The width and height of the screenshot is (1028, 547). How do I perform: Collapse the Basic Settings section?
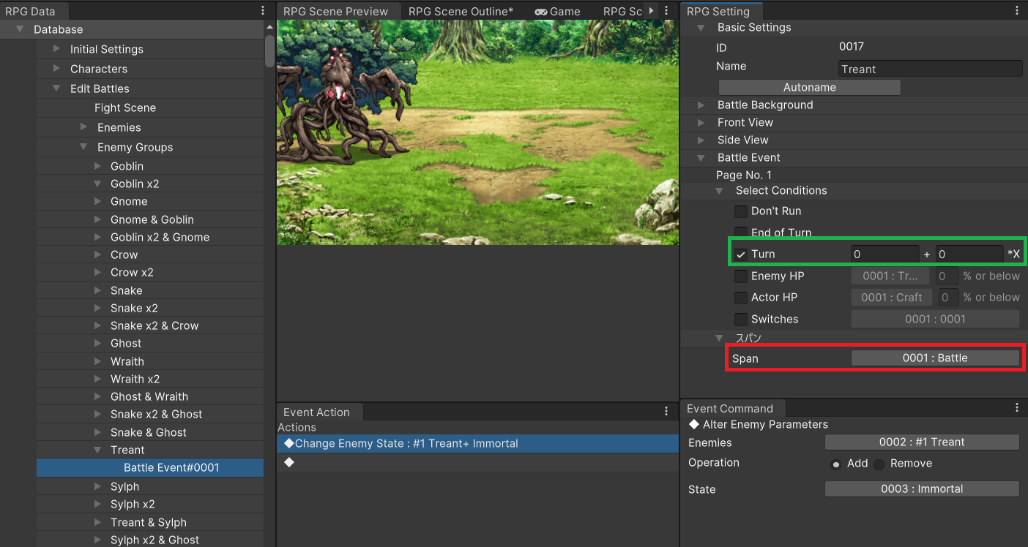pyautogui.click(x=701, y=28)
